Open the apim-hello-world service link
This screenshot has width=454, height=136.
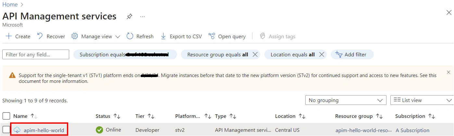44,130
